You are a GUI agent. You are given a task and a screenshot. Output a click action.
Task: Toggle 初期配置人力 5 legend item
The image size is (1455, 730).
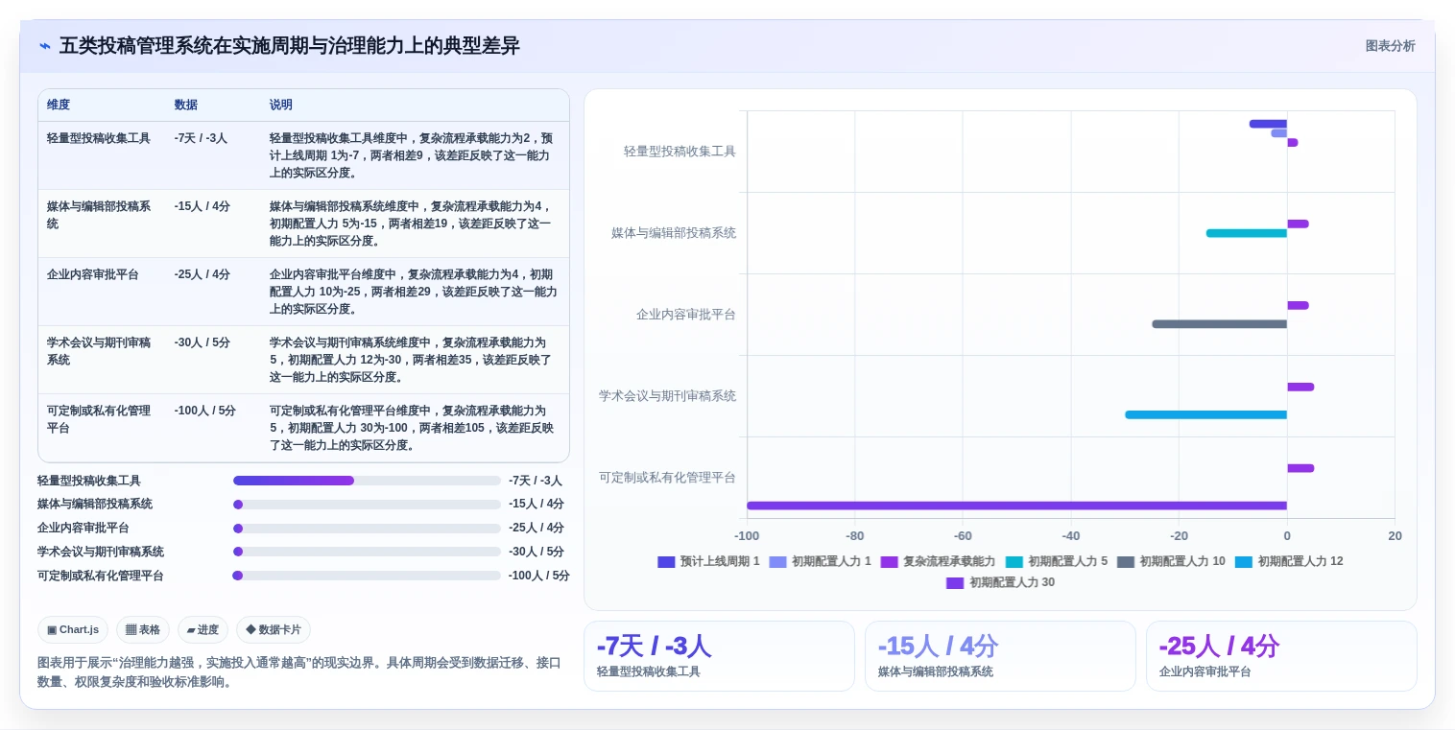coord(1057,562)
